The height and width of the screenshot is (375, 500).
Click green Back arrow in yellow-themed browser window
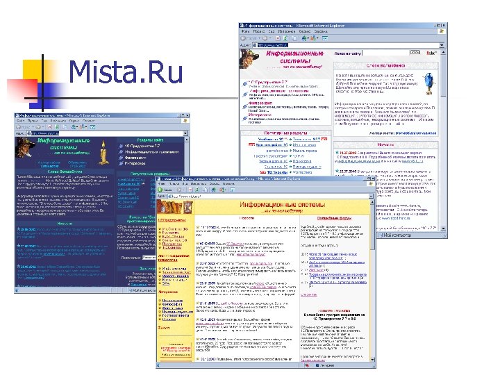click(160, 190)
